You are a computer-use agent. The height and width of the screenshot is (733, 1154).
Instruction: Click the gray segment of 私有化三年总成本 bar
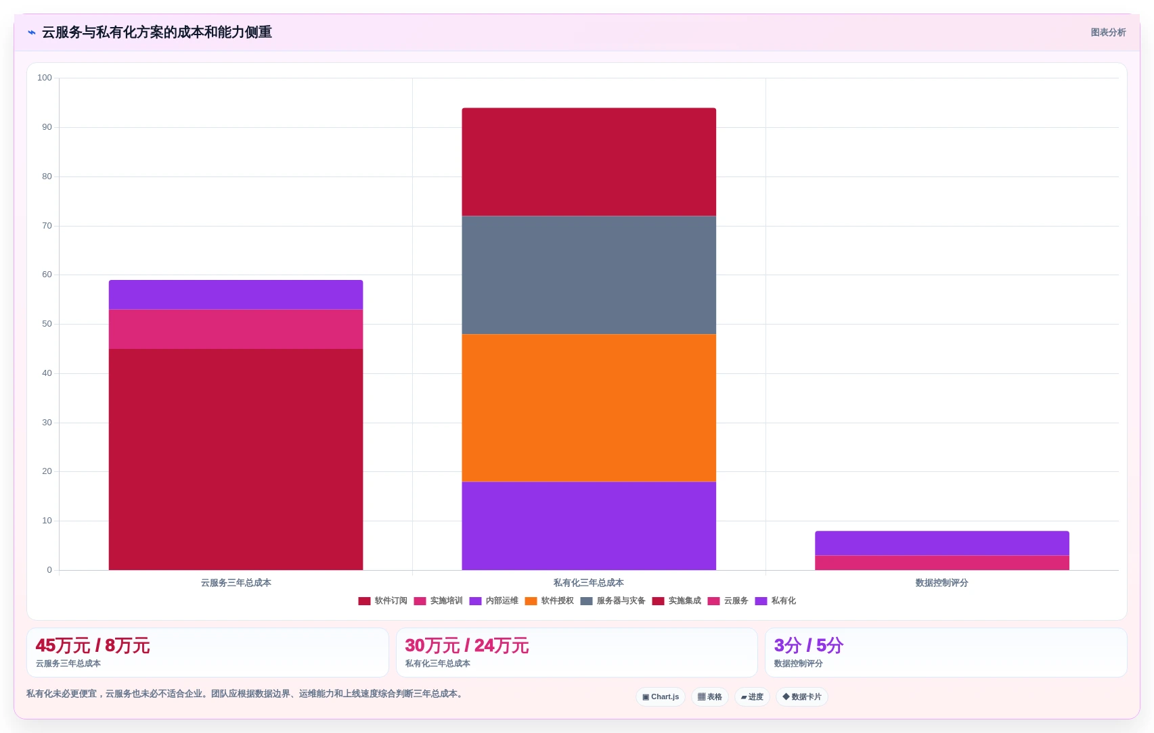click(589, 275)
